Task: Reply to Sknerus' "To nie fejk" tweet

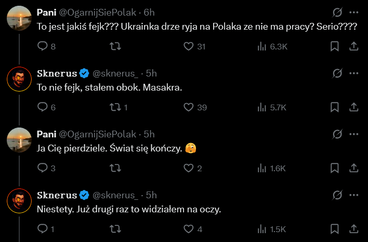Action: [43, 107]
